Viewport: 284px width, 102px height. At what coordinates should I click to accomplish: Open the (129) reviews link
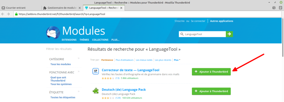pos(118,98)
